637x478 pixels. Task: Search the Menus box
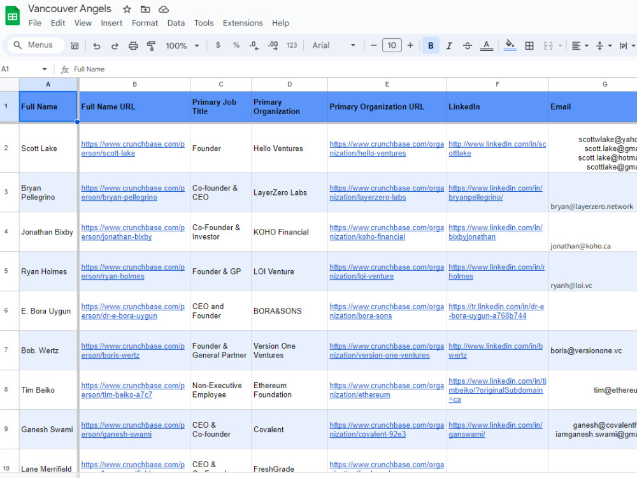34,45
